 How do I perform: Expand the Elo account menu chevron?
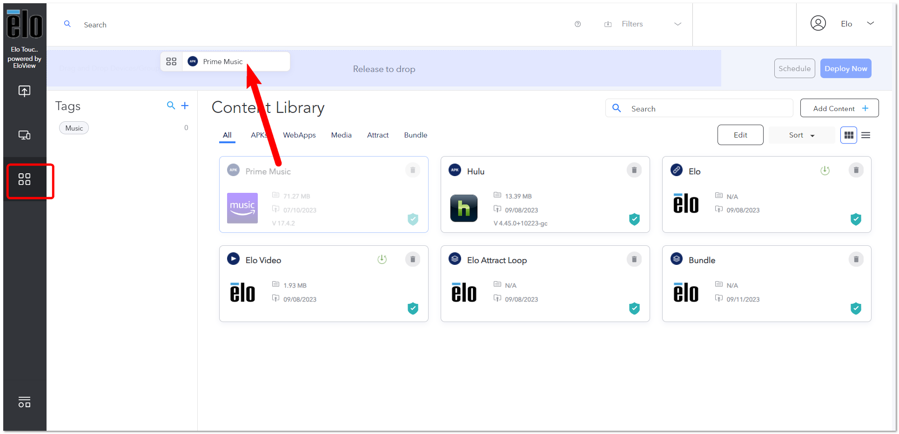point(870,23)
